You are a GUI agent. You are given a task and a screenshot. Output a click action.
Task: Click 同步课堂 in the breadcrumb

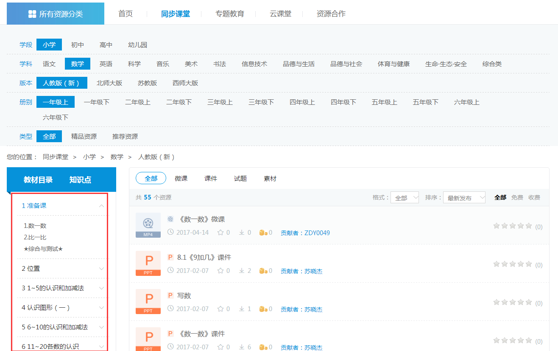coord(56,157)
